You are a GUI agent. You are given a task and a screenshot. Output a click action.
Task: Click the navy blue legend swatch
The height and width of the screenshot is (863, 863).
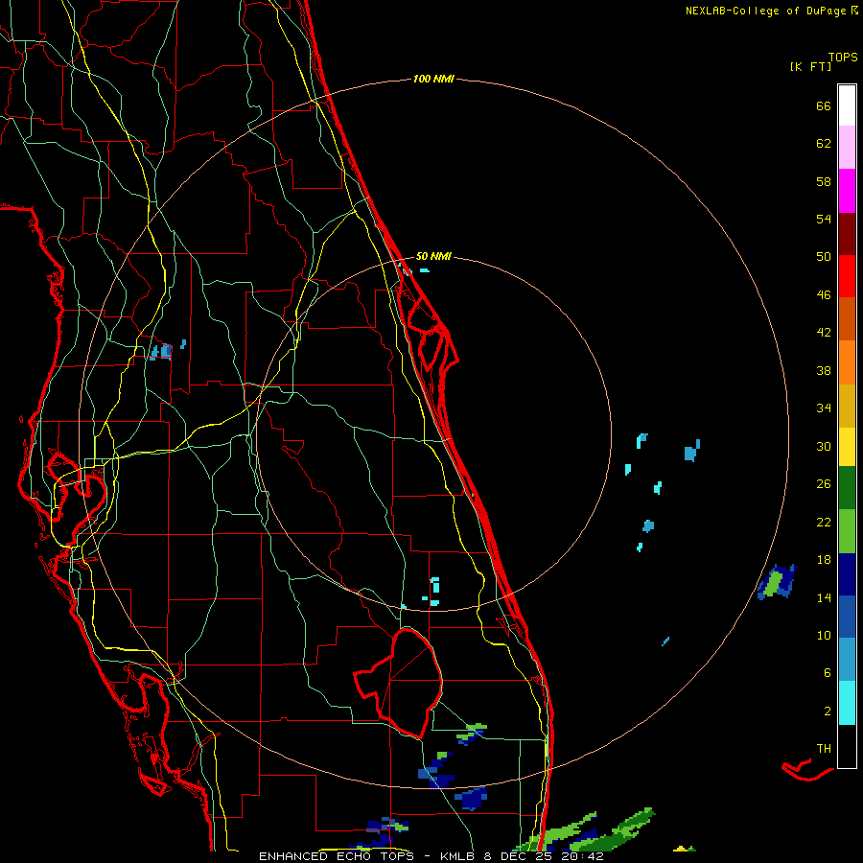[x=847, y=574]
